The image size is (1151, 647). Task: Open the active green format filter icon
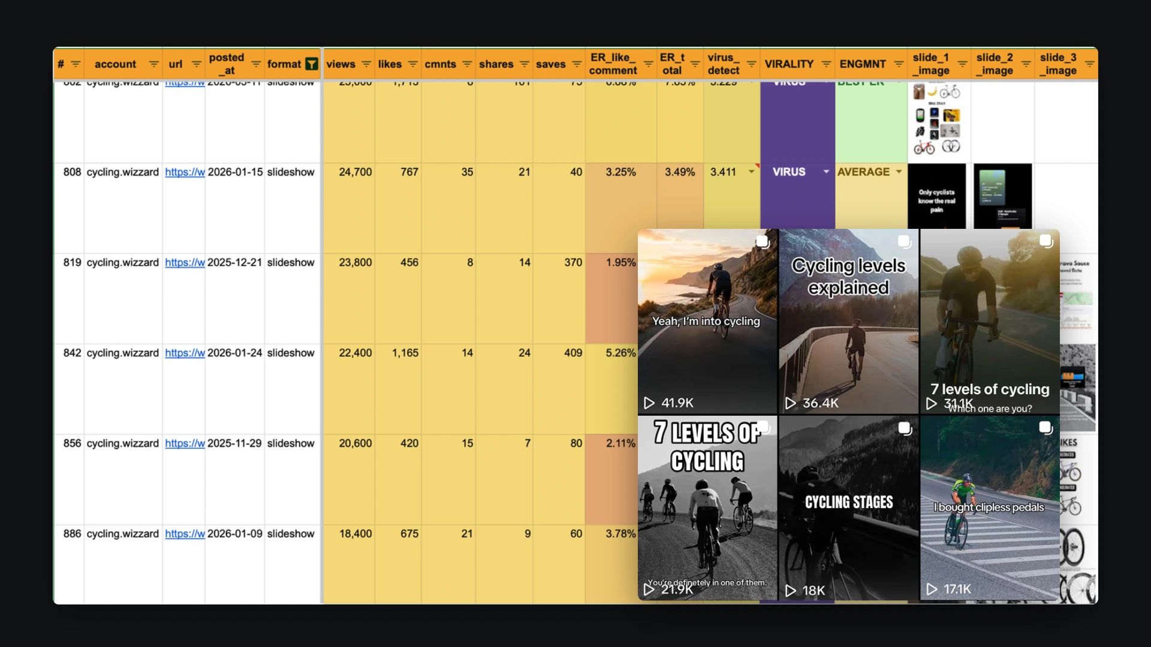tap(312, 64)
